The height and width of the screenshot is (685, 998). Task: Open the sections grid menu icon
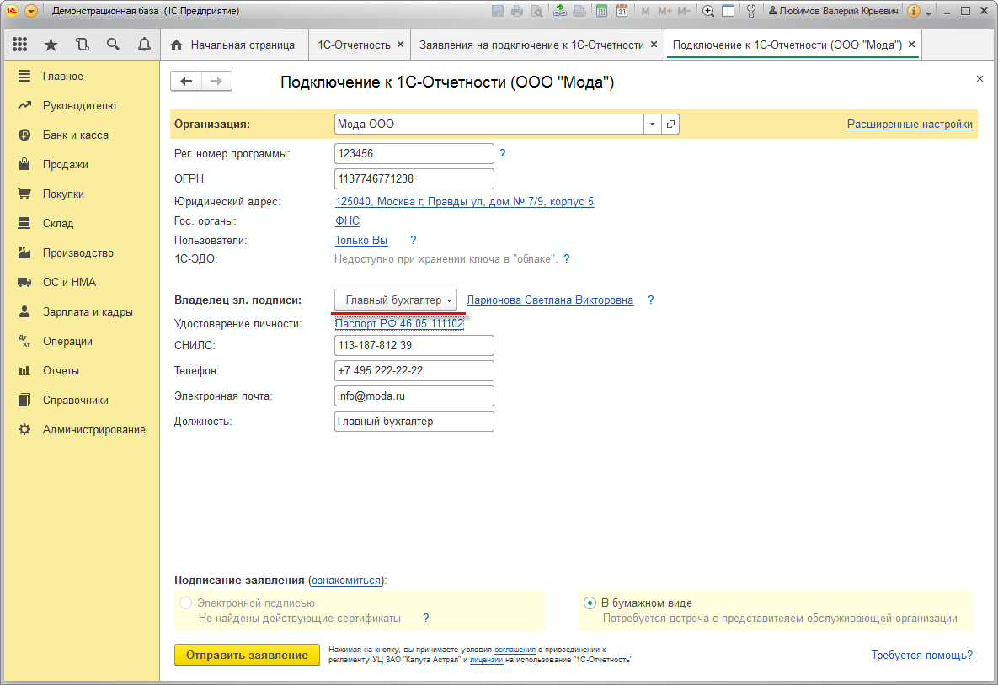coord(19,44)
